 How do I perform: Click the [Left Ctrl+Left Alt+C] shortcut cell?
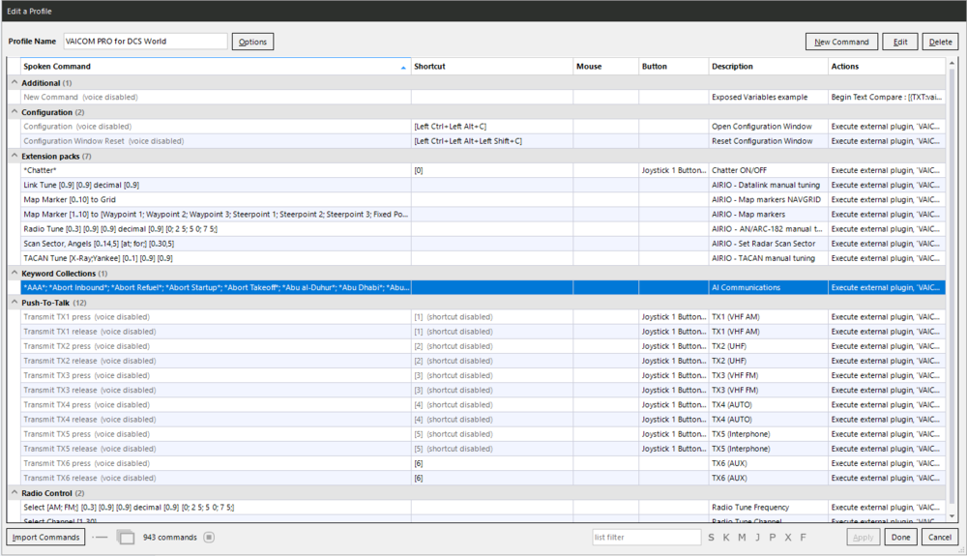click(x=492, y=127)
